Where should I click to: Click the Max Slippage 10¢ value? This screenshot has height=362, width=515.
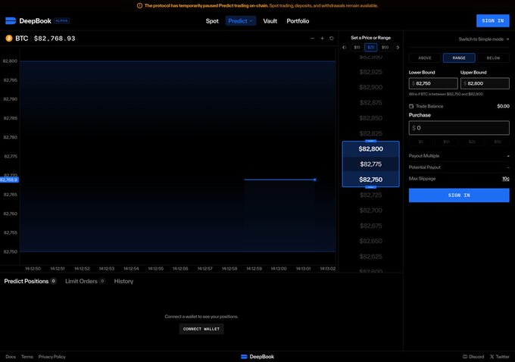pyautogui.click(x=505, y=179)
